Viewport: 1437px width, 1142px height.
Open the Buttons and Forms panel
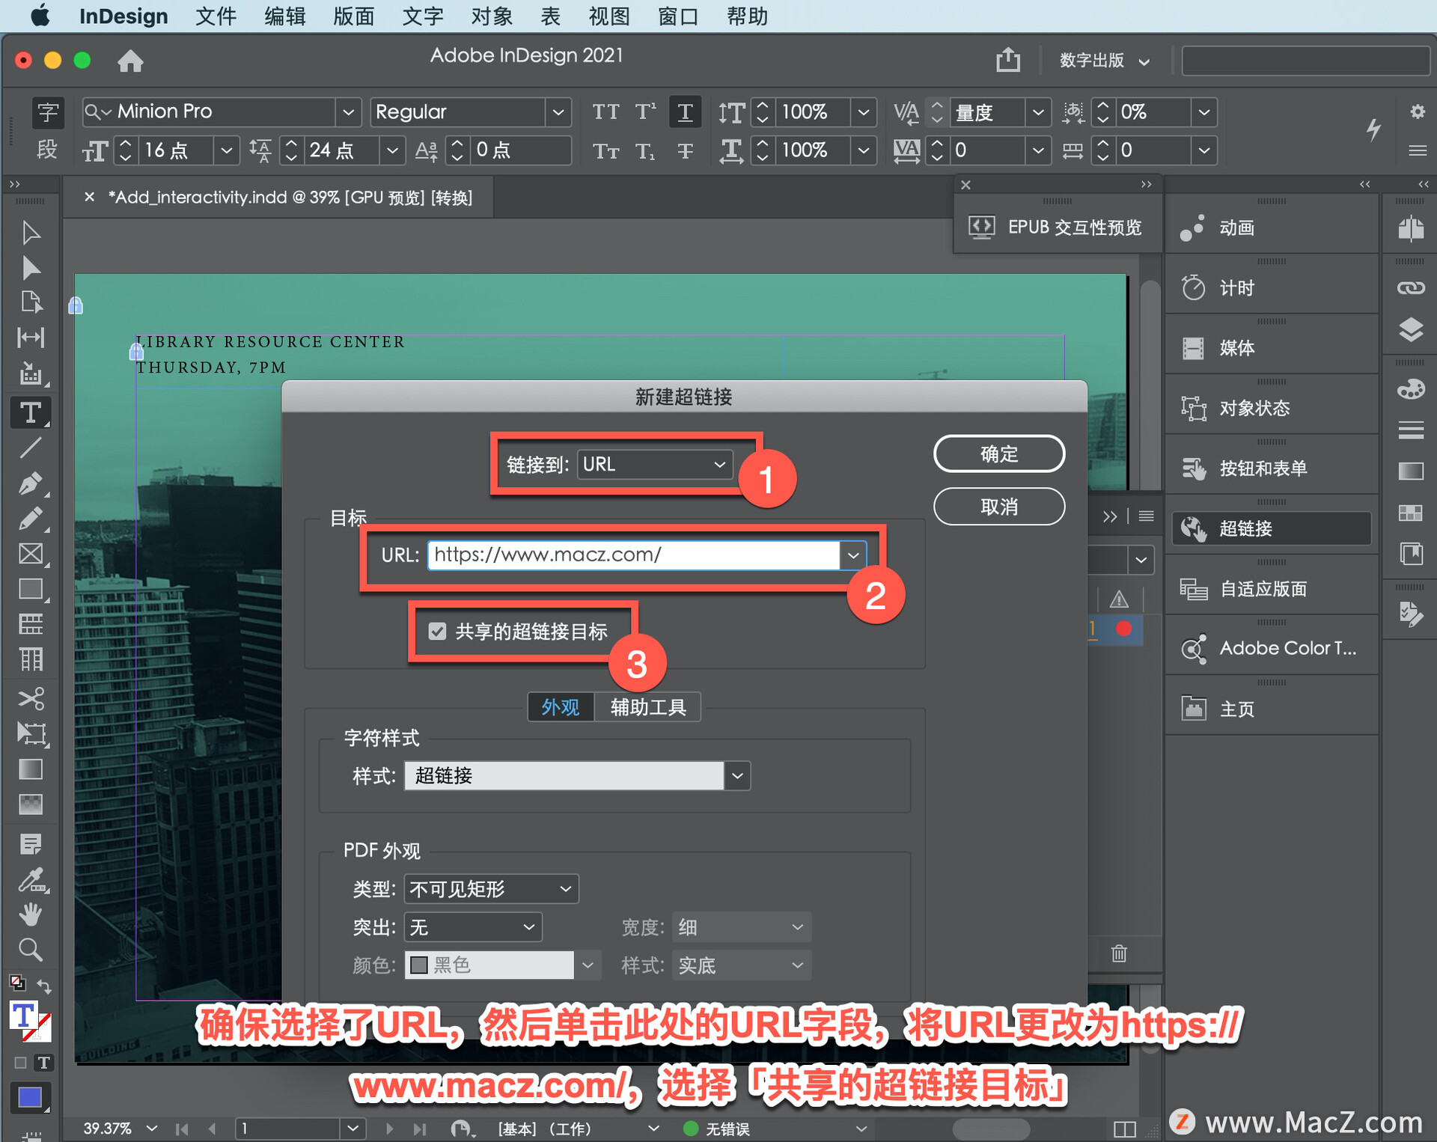click(x=1271, y=468)
